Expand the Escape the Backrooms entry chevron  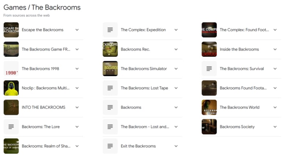(77, 30)
